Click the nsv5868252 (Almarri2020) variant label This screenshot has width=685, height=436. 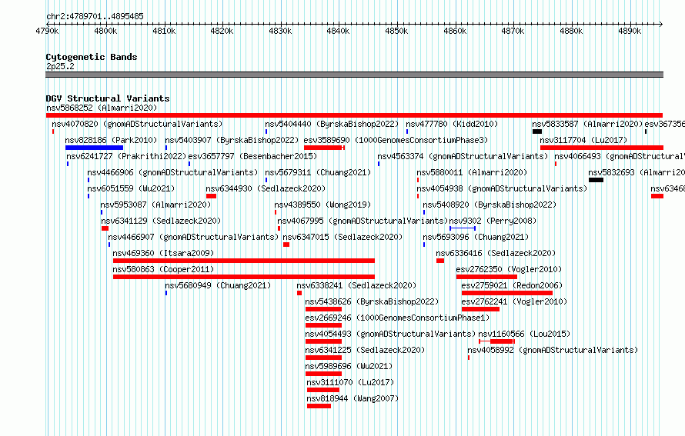102,108
